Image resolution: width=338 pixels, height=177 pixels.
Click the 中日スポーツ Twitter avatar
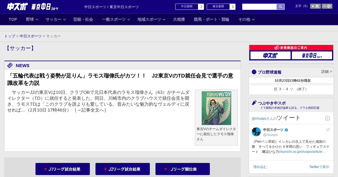pyautogui.click(x=256, y=132)
